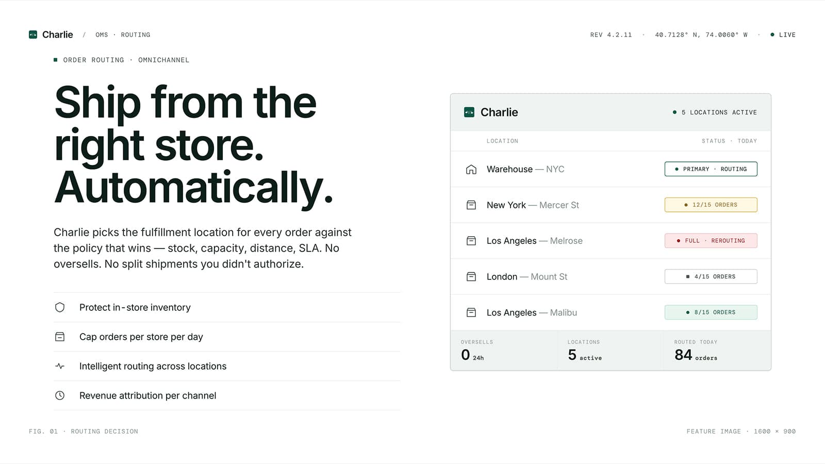This screenshot has width=825, height=464.
Task: Select the Los Angeles — Melrose label
Action: pyautogui.click(x=535, y=241)
